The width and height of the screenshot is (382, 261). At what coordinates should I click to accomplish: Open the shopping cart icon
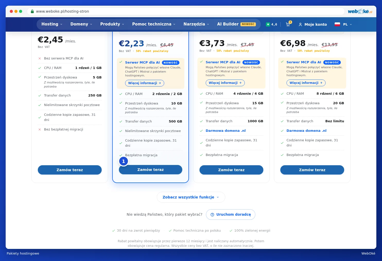288,24
